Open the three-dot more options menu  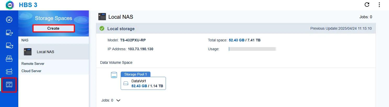[379, 4]
